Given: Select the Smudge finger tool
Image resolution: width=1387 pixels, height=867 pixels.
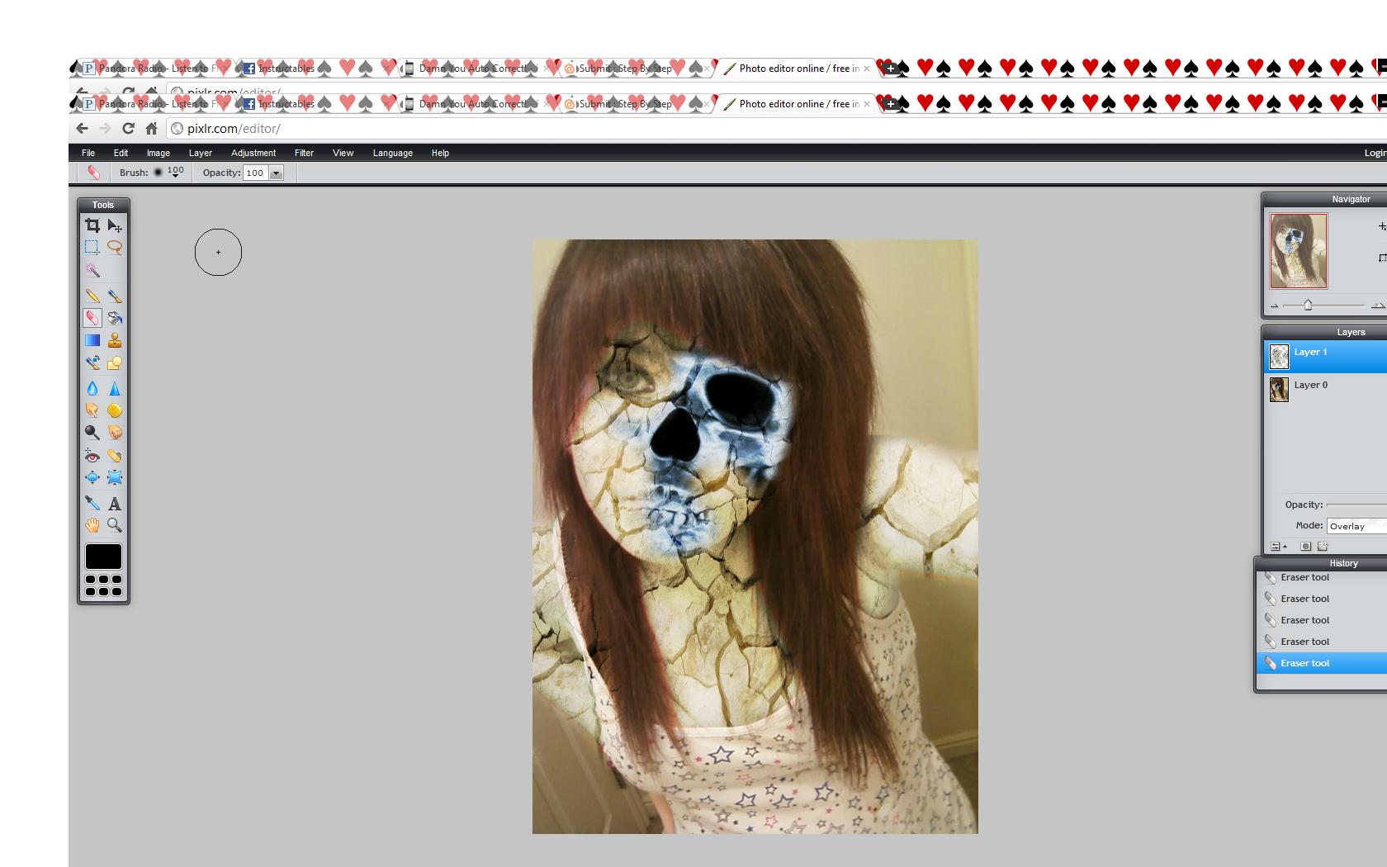Looking at the screenshot, I should 92,410.
